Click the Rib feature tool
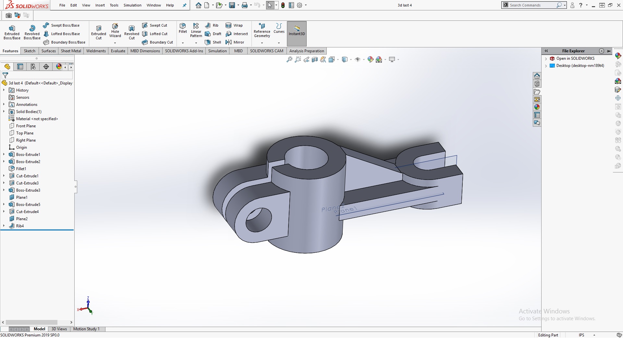Screen dimensions: 623x341 point(212,25)
